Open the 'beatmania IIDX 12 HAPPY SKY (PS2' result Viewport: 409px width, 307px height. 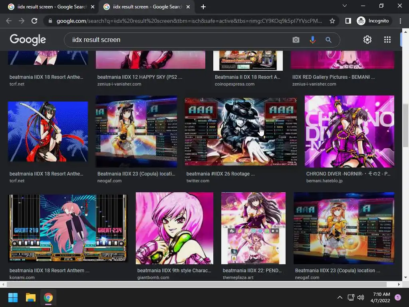point(139,77)
